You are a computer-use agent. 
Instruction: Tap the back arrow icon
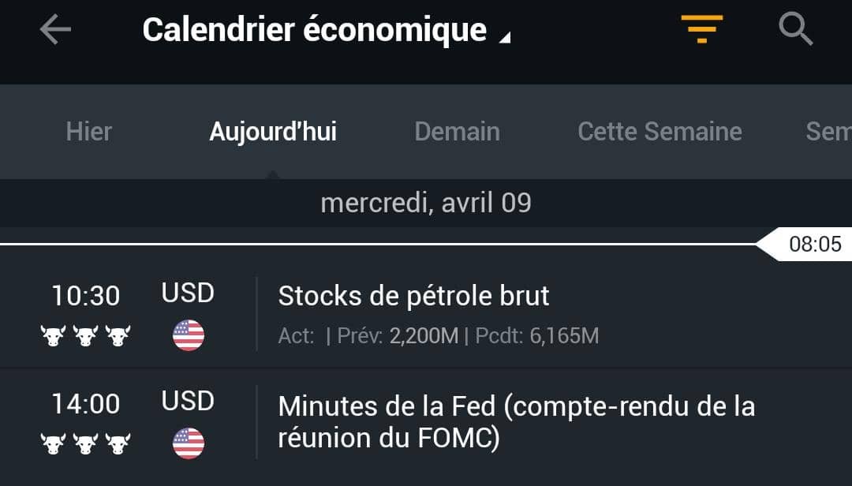click(x=55, y=29)
